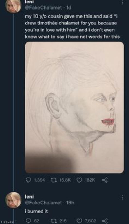Select the tweet text about 10 y/o cousin
This screenshot has height=224, width=129.
(72, 27)
